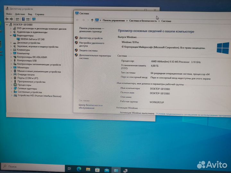Viewport: 231px width, 173px height.
Task: Open Дополнительные параметры системы link
Action: tap(95, 57)
